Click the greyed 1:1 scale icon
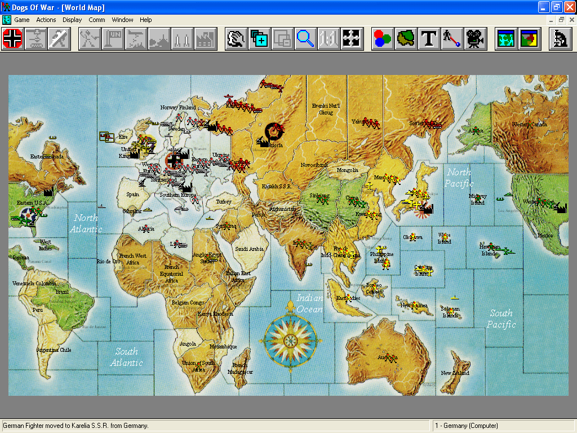The height and width of the screenshot is (433, 577). pos(329,39)
